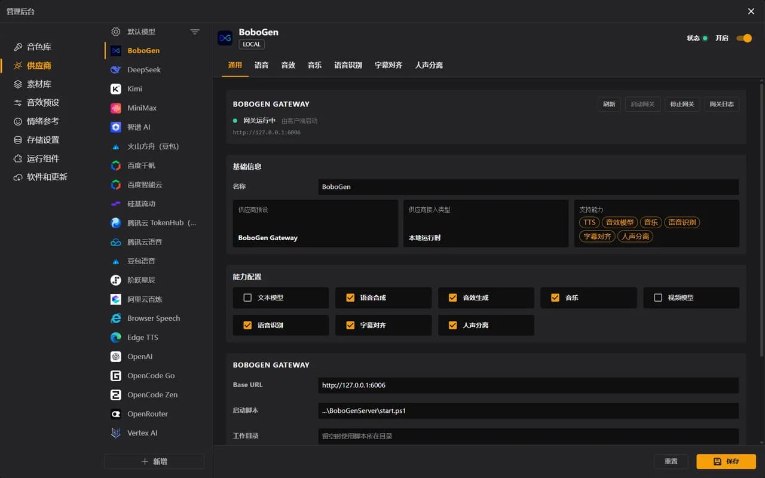Image resolution: width=765 pixels, height=478 pixels.
Task: Select the OpenCode Go provider
Action: point(154,376)
